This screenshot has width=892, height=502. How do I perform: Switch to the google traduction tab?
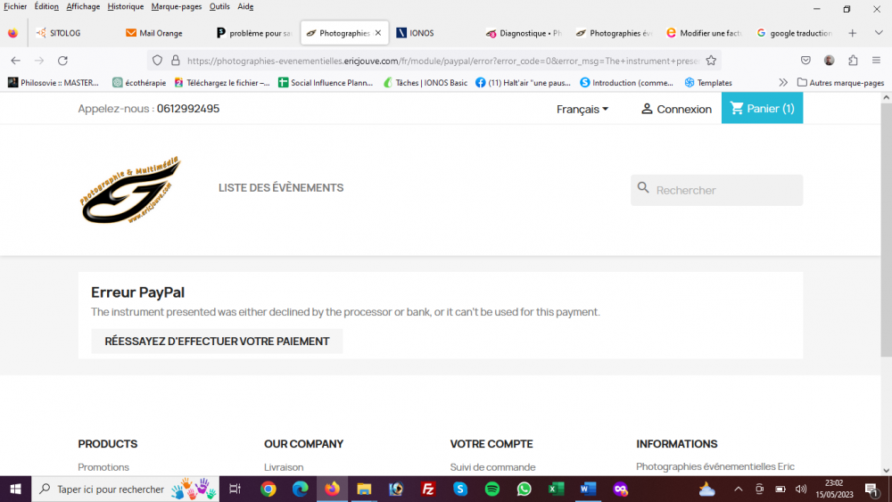pos(796,33)
